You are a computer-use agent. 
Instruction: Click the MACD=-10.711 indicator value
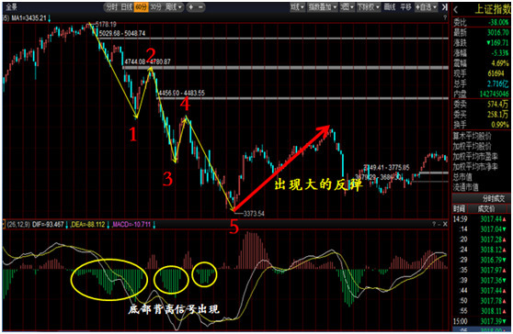point(131,224)
